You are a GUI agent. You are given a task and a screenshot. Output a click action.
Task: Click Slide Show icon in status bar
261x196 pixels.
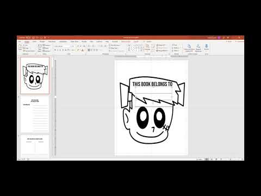(221, 159)
